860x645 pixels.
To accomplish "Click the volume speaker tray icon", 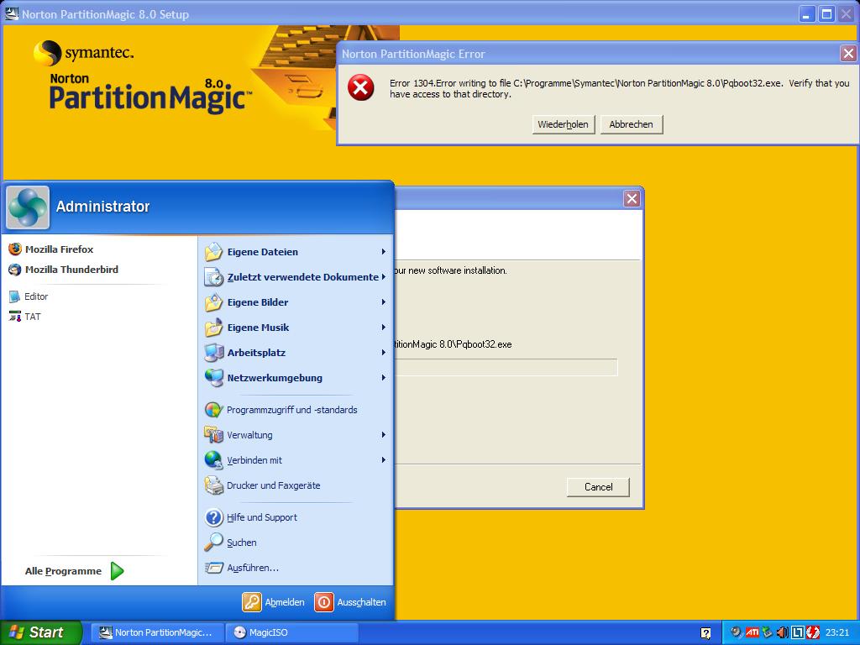I will coord(782,632).
